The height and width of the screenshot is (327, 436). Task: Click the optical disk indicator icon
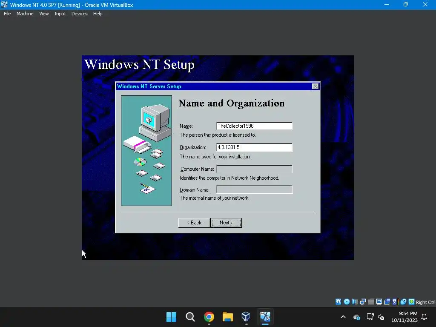point(347,302)
